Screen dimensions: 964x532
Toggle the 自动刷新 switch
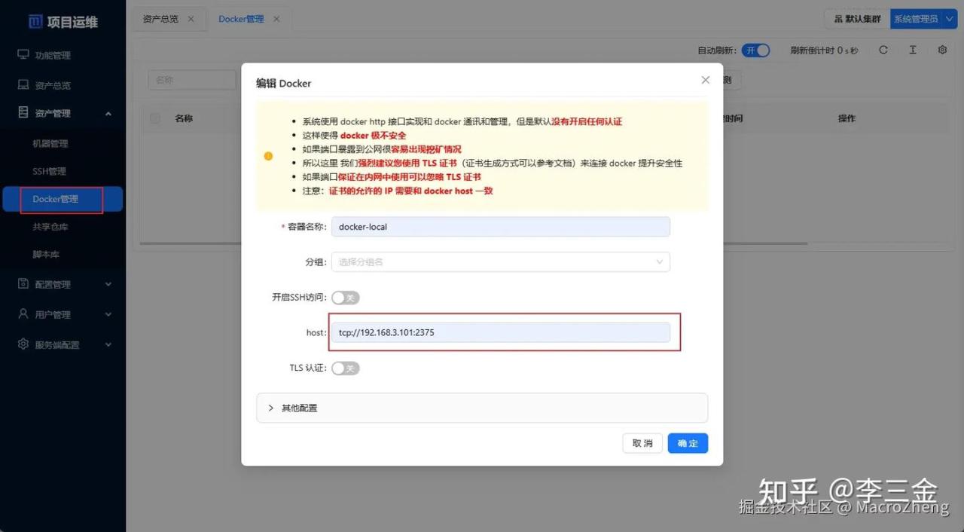click(756, 50)
